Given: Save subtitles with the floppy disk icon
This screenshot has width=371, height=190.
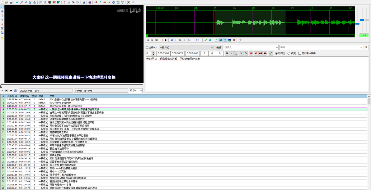Looking at the screenshot, I should tap(11, 2).
